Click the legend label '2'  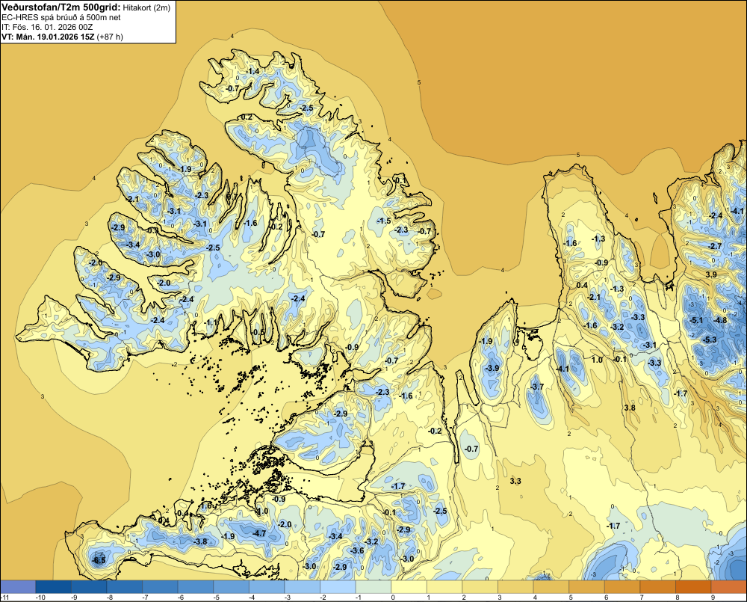464,598
